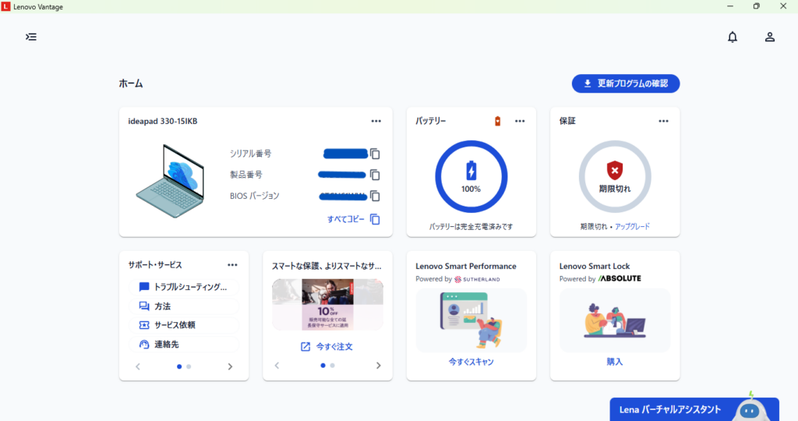Select second slide dot in スマートな保護 card
This screenshot has height=421, width=798.
coord(332,366)
